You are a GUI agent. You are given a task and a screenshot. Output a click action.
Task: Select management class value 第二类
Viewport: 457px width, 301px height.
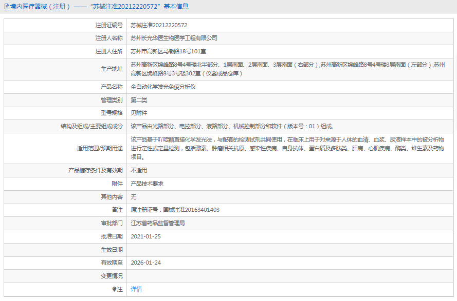[139, 100]
